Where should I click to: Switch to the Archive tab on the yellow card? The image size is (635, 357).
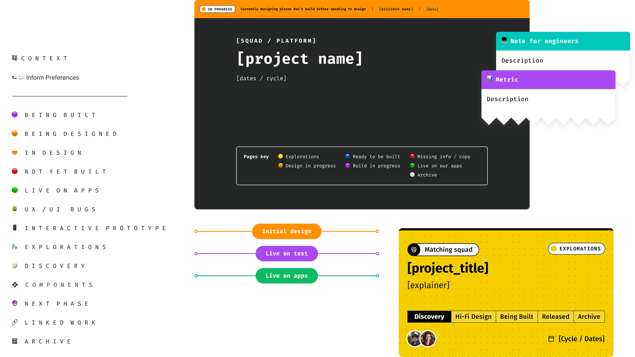589,317
